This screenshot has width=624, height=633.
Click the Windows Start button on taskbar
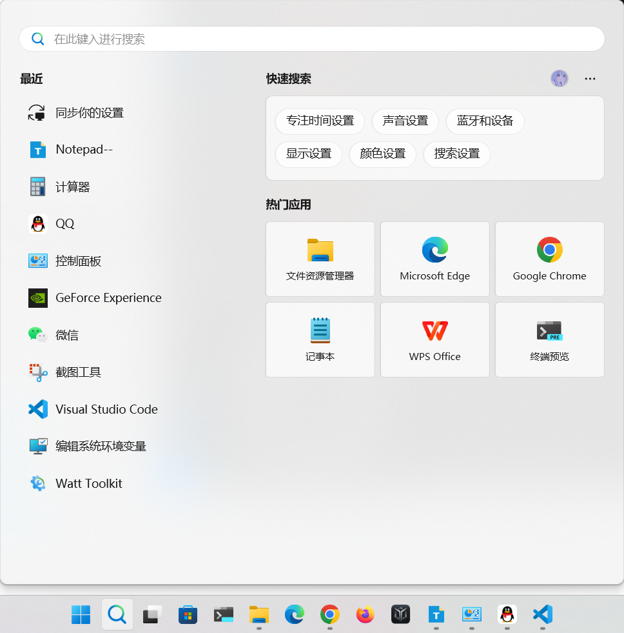pos(81,615)
